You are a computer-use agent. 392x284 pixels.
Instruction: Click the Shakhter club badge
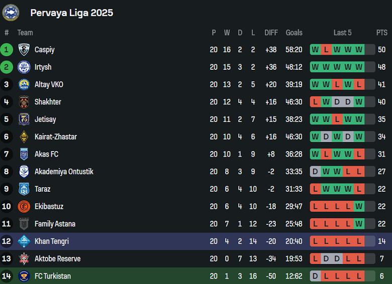[24, 102]
